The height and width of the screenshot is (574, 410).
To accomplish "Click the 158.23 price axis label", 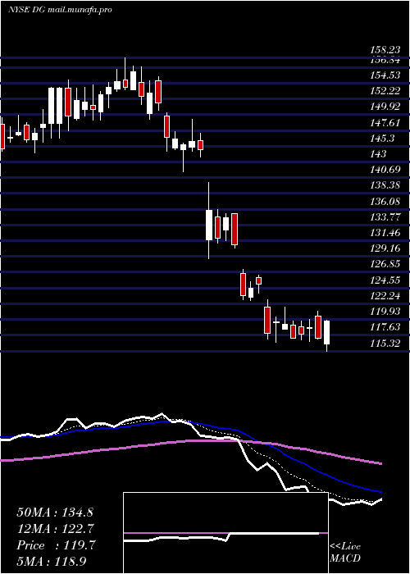I will coord(384,50).
